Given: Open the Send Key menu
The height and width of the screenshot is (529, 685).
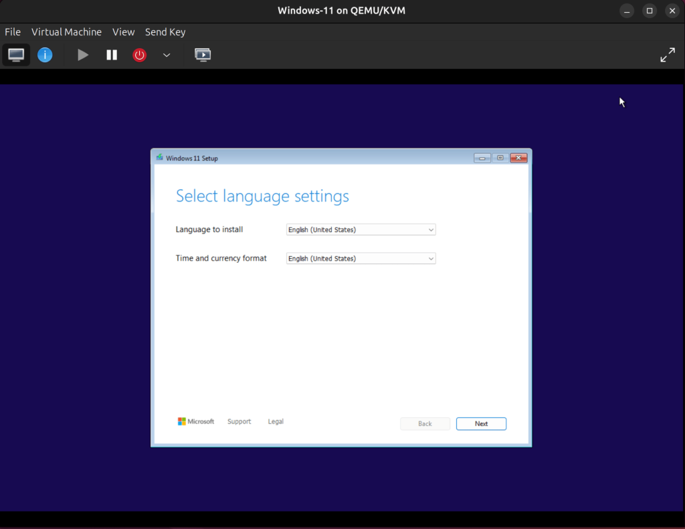Looking at the screenshot, I should [165, 31].
